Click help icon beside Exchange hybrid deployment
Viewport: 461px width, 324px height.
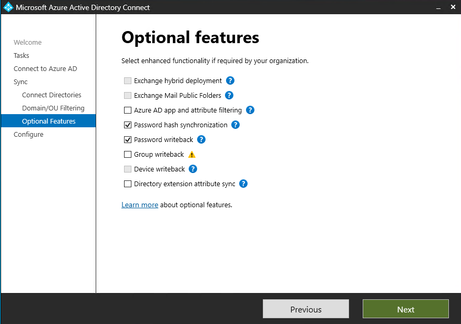(x=230, y=81)
